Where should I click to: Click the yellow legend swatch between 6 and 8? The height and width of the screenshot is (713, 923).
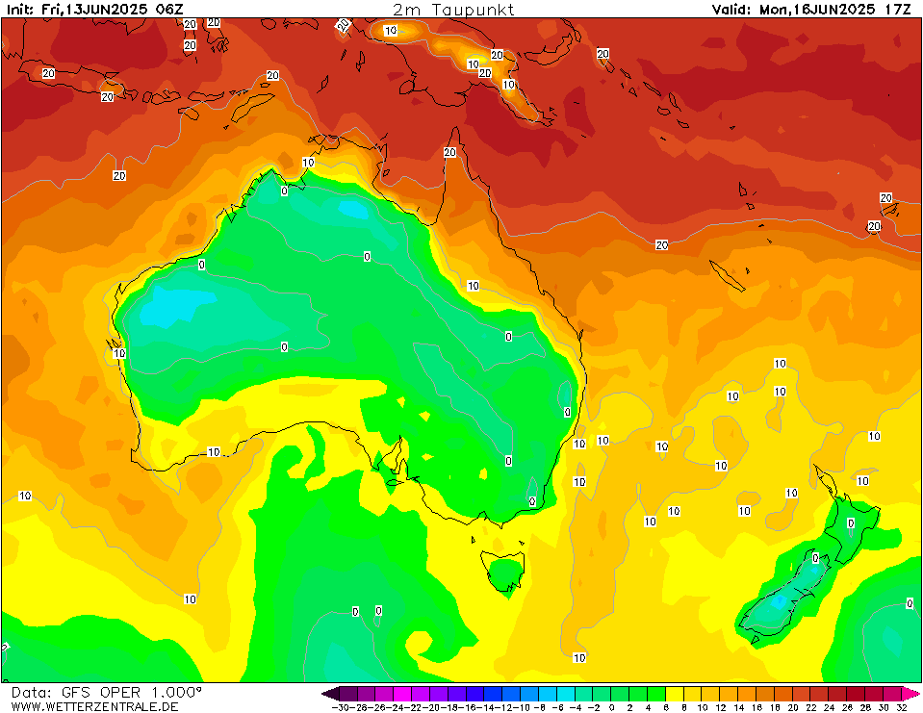click(675, 693)
